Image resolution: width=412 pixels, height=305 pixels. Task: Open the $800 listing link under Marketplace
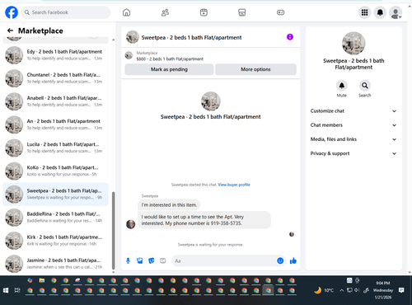click(x=170, y=59)
